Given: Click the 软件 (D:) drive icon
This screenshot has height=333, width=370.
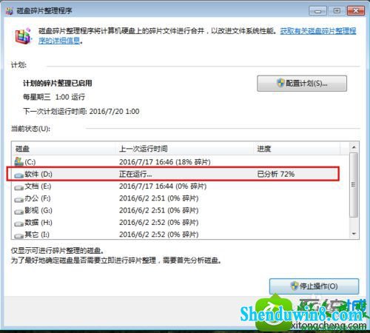Looking at the screenshot, I should click(19, 175).
